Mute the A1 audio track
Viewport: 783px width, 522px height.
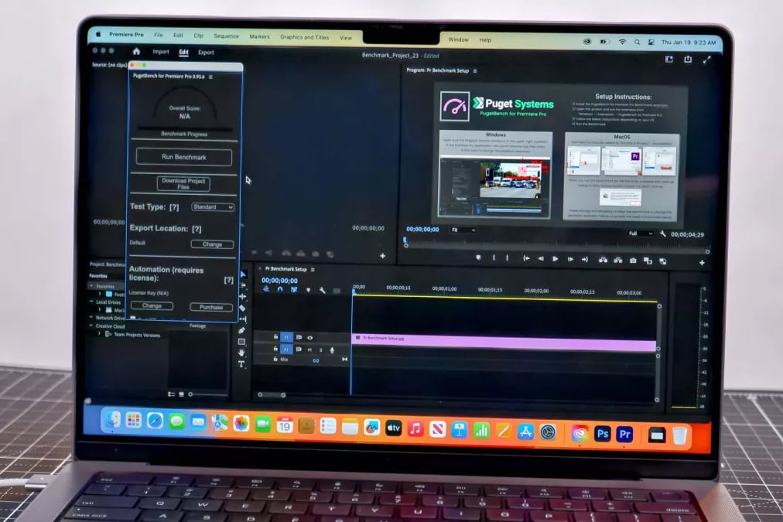[x=309, y=350]
